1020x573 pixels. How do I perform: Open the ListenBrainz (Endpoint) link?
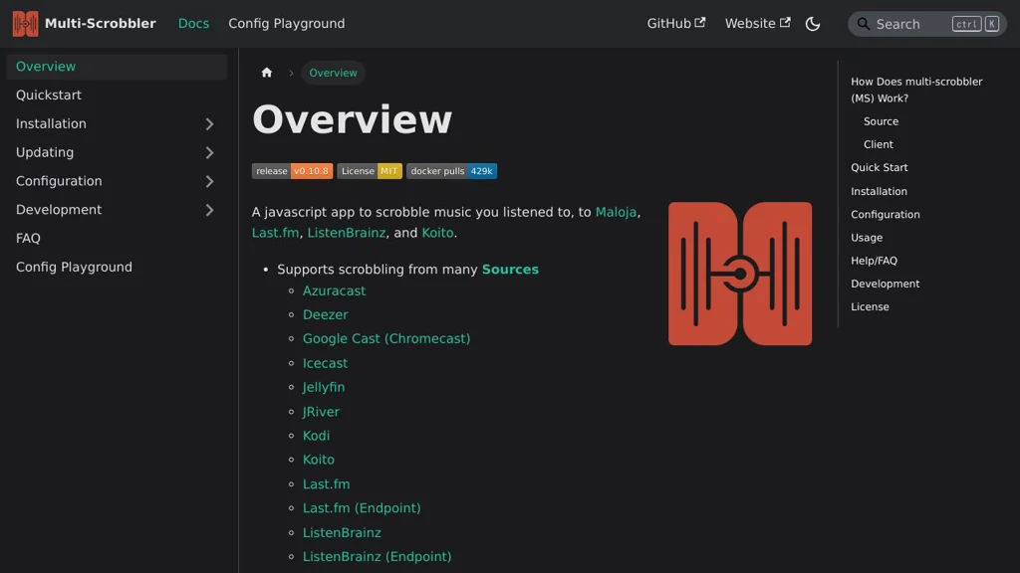coord(377,557)
